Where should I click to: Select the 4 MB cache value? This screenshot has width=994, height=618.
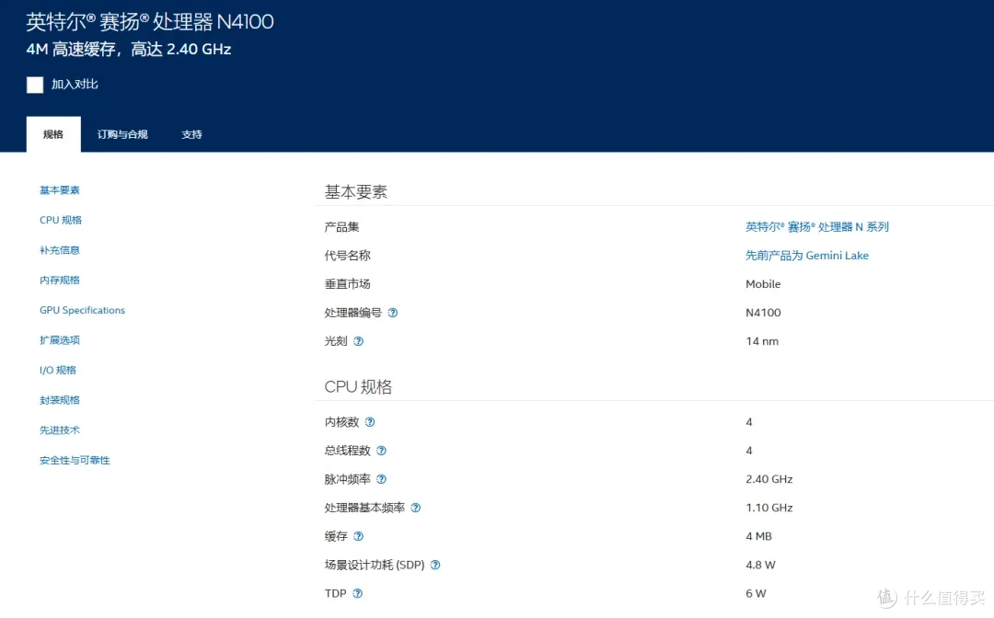click(758, 535)
